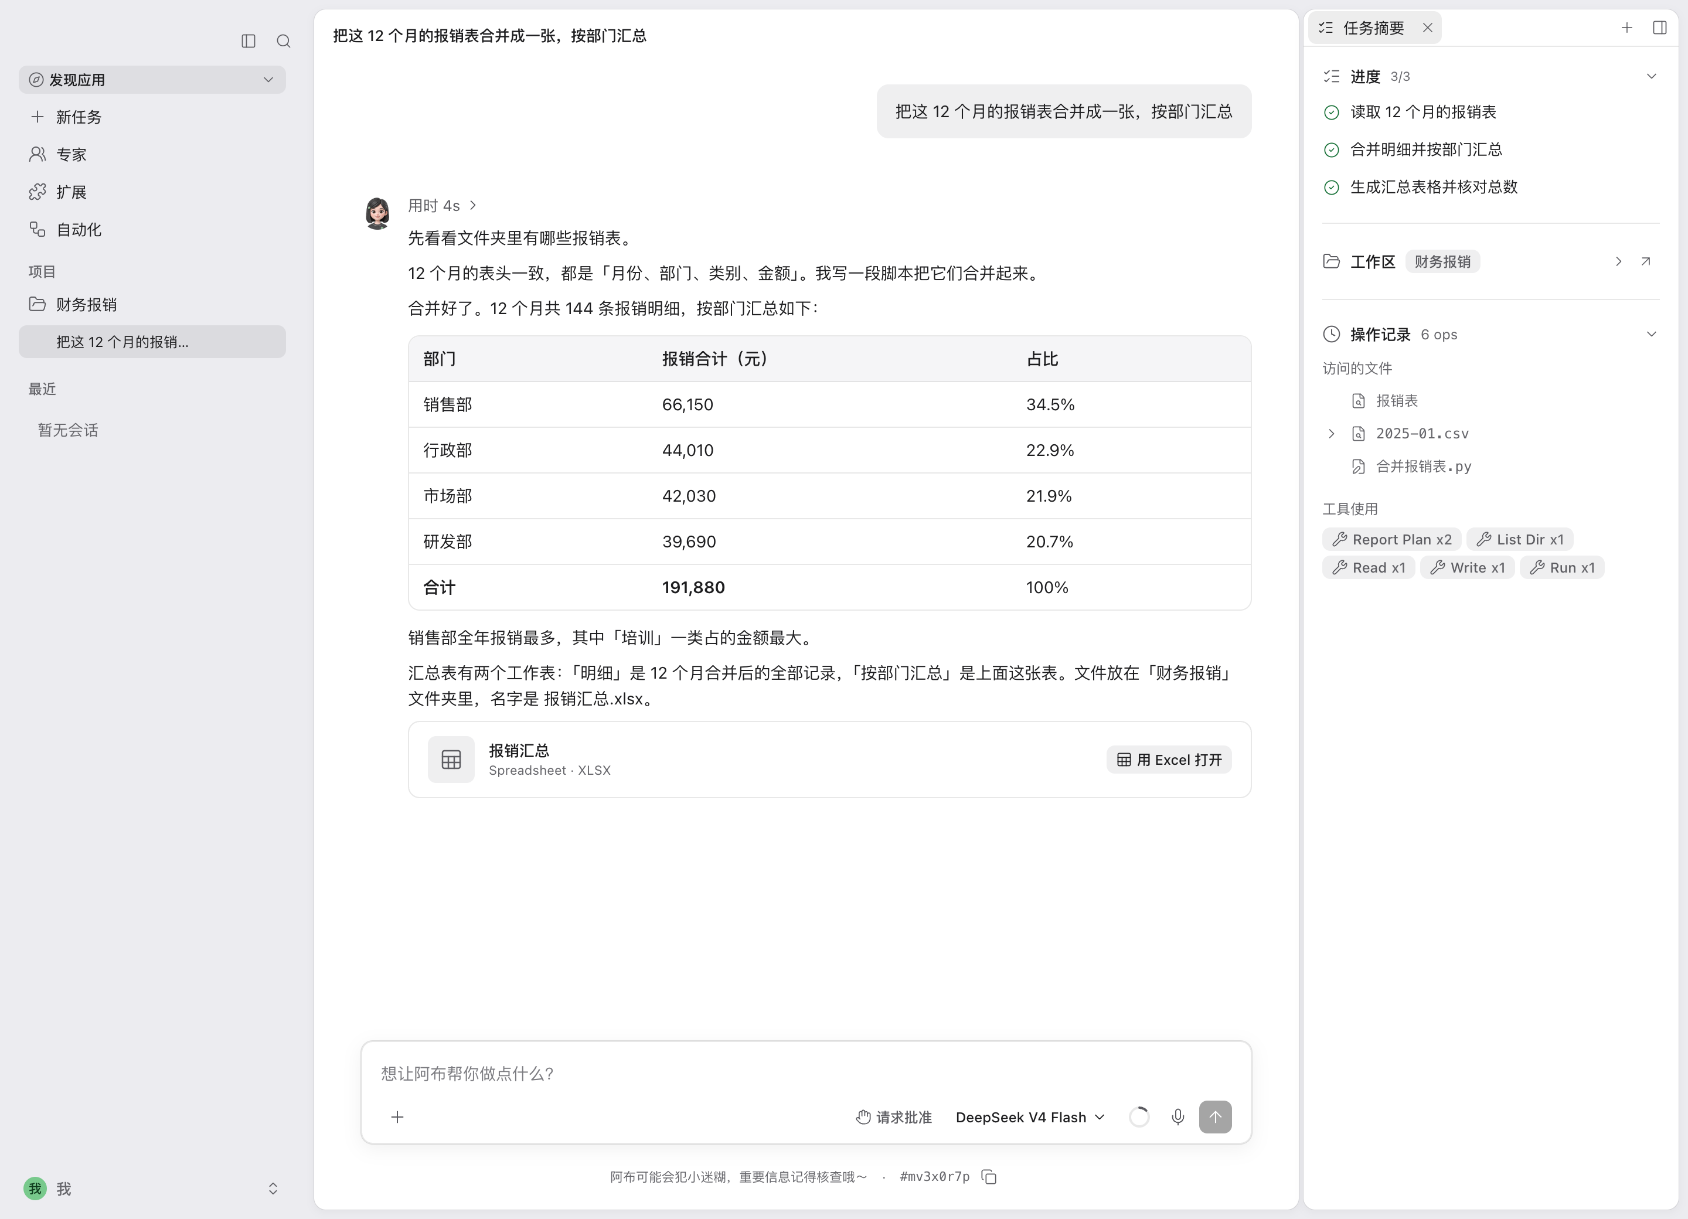Expand the 工作区 section chevron
This screenshot has height=1219, width=1688.
pyautogui.click(x=1618, y=261)
